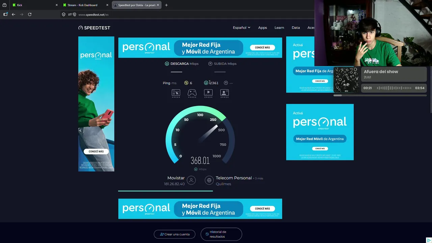Click SUBIDA Mbps result label
Image resolution: width=432 pixels, height=243 pixels.
[222, 63]
